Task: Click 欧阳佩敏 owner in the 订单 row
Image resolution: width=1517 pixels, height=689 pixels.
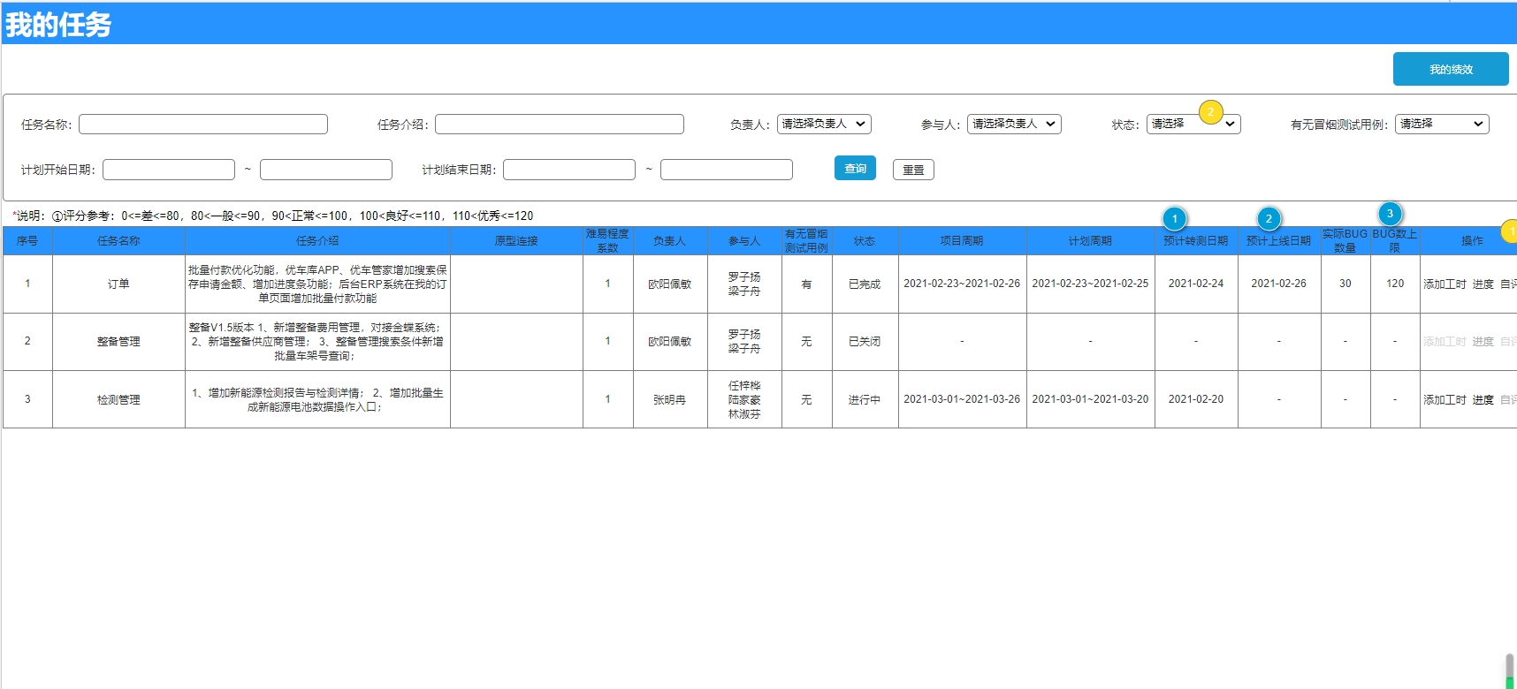Action: (670, 284)
